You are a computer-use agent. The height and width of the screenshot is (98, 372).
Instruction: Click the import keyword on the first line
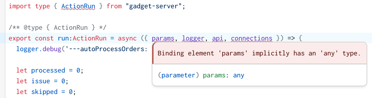[20, 6]
